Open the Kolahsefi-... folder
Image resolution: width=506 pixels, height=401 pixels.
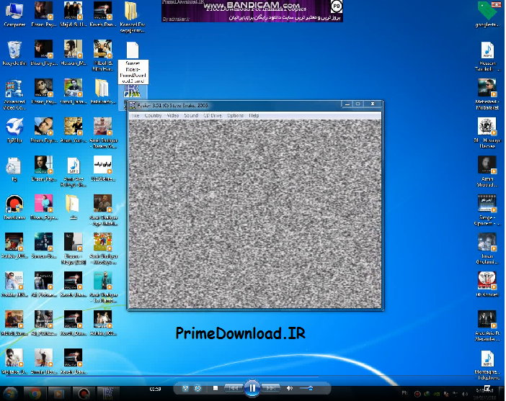[103, 91]
